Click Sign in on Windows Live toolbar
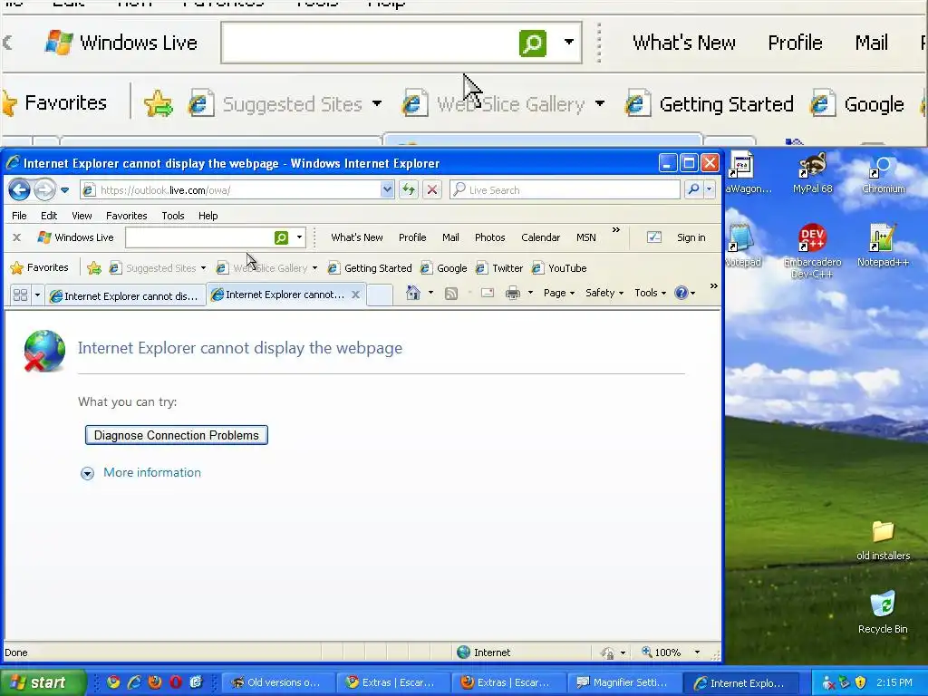928x696 pixels. (x=691, y=237)
